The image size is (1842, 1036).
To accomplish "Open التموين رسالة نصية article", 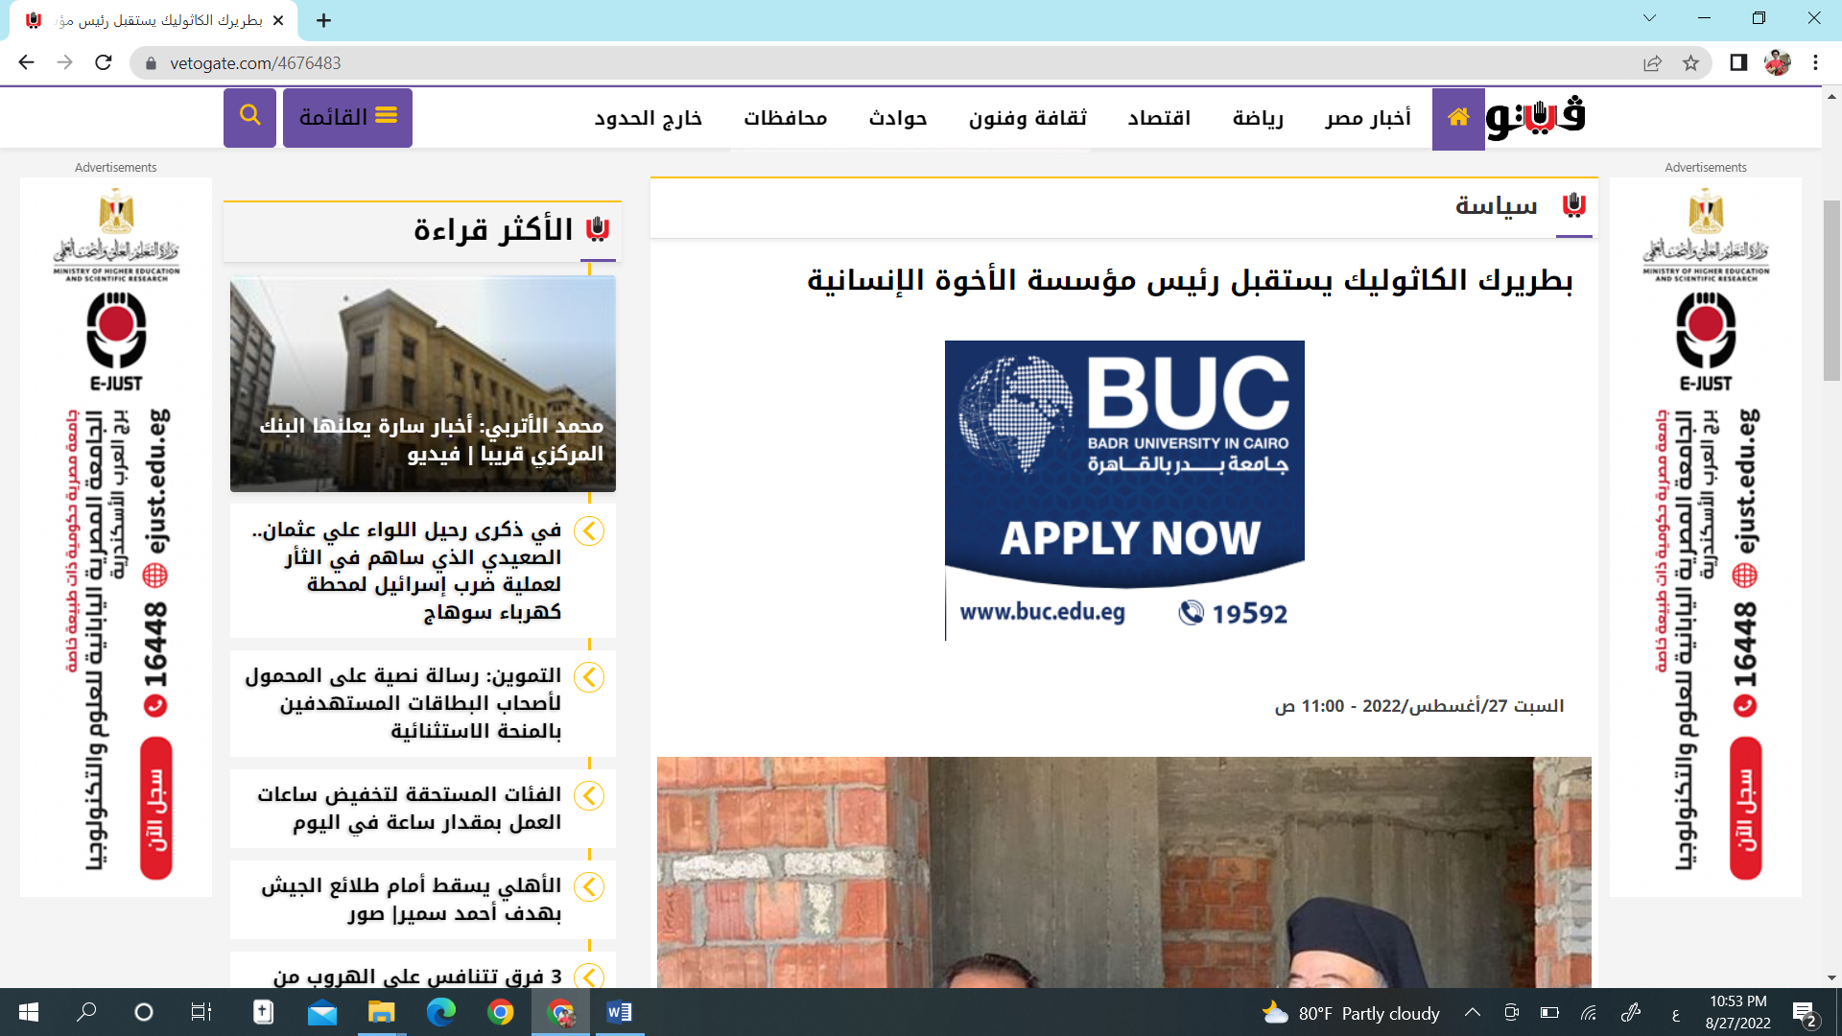I will point(404,703).
